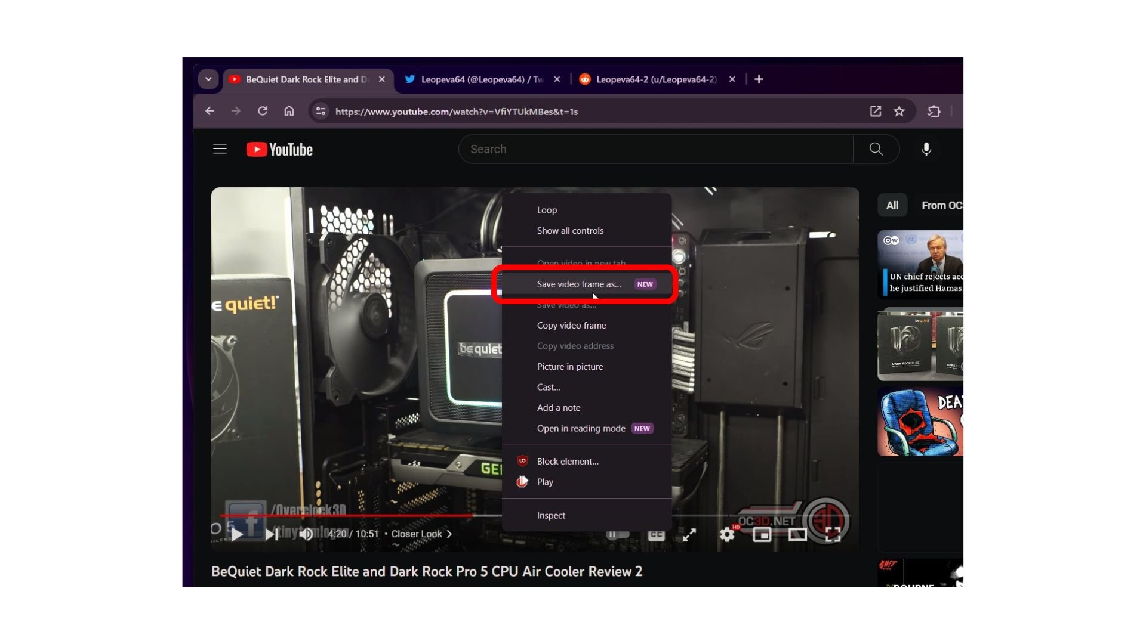Click the search magnifier icon
Viewport: 1146px width, 644px height.
click(876, 149)
